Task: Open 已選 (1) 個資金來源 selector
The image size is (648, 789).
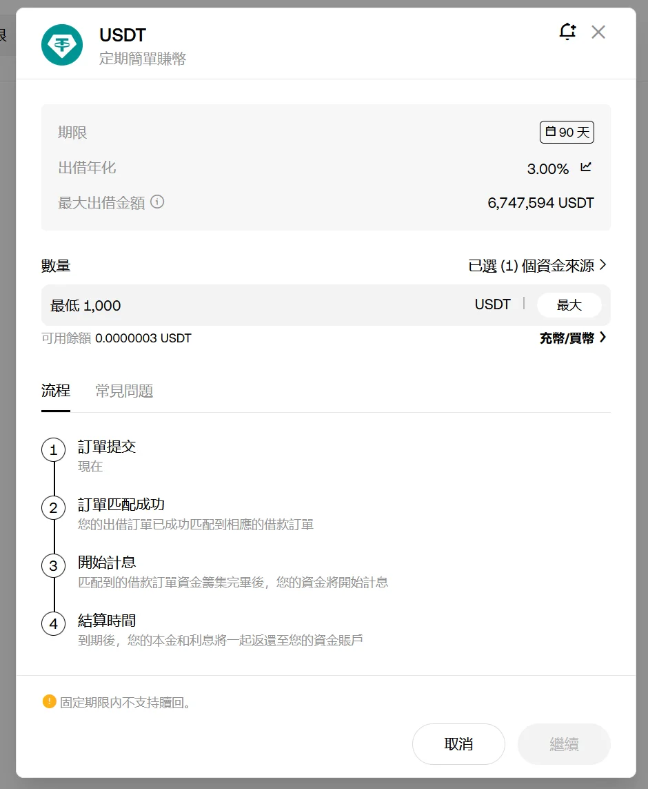Action: point(537,265)
